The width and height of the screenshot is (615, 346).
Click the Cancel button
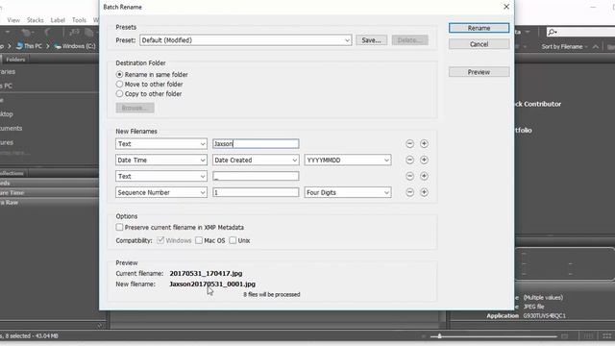pyautogui.click(x=479, y=44)
